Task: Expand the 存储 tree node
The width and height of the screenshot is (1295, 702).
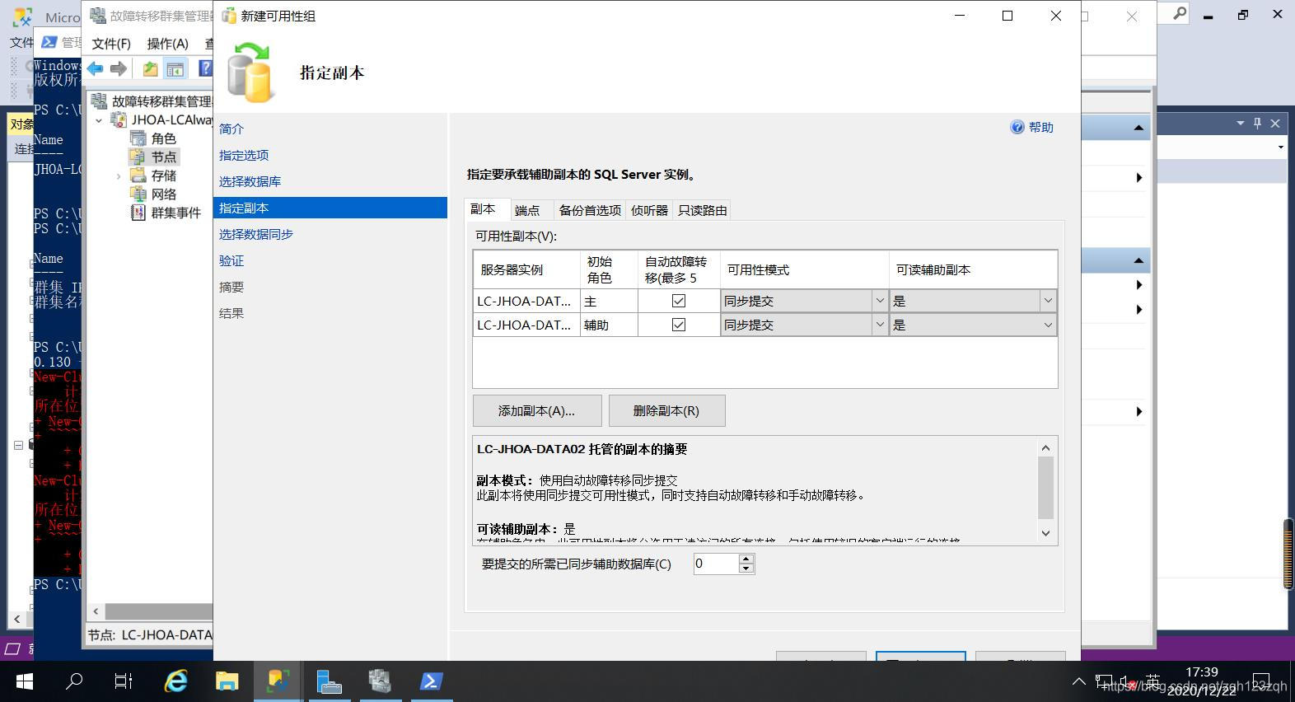Action: click(x=118, y=175)
